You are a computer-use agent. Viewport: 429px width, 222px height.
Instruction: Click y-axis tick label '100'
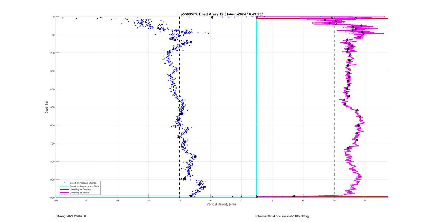tap(52, 35)
